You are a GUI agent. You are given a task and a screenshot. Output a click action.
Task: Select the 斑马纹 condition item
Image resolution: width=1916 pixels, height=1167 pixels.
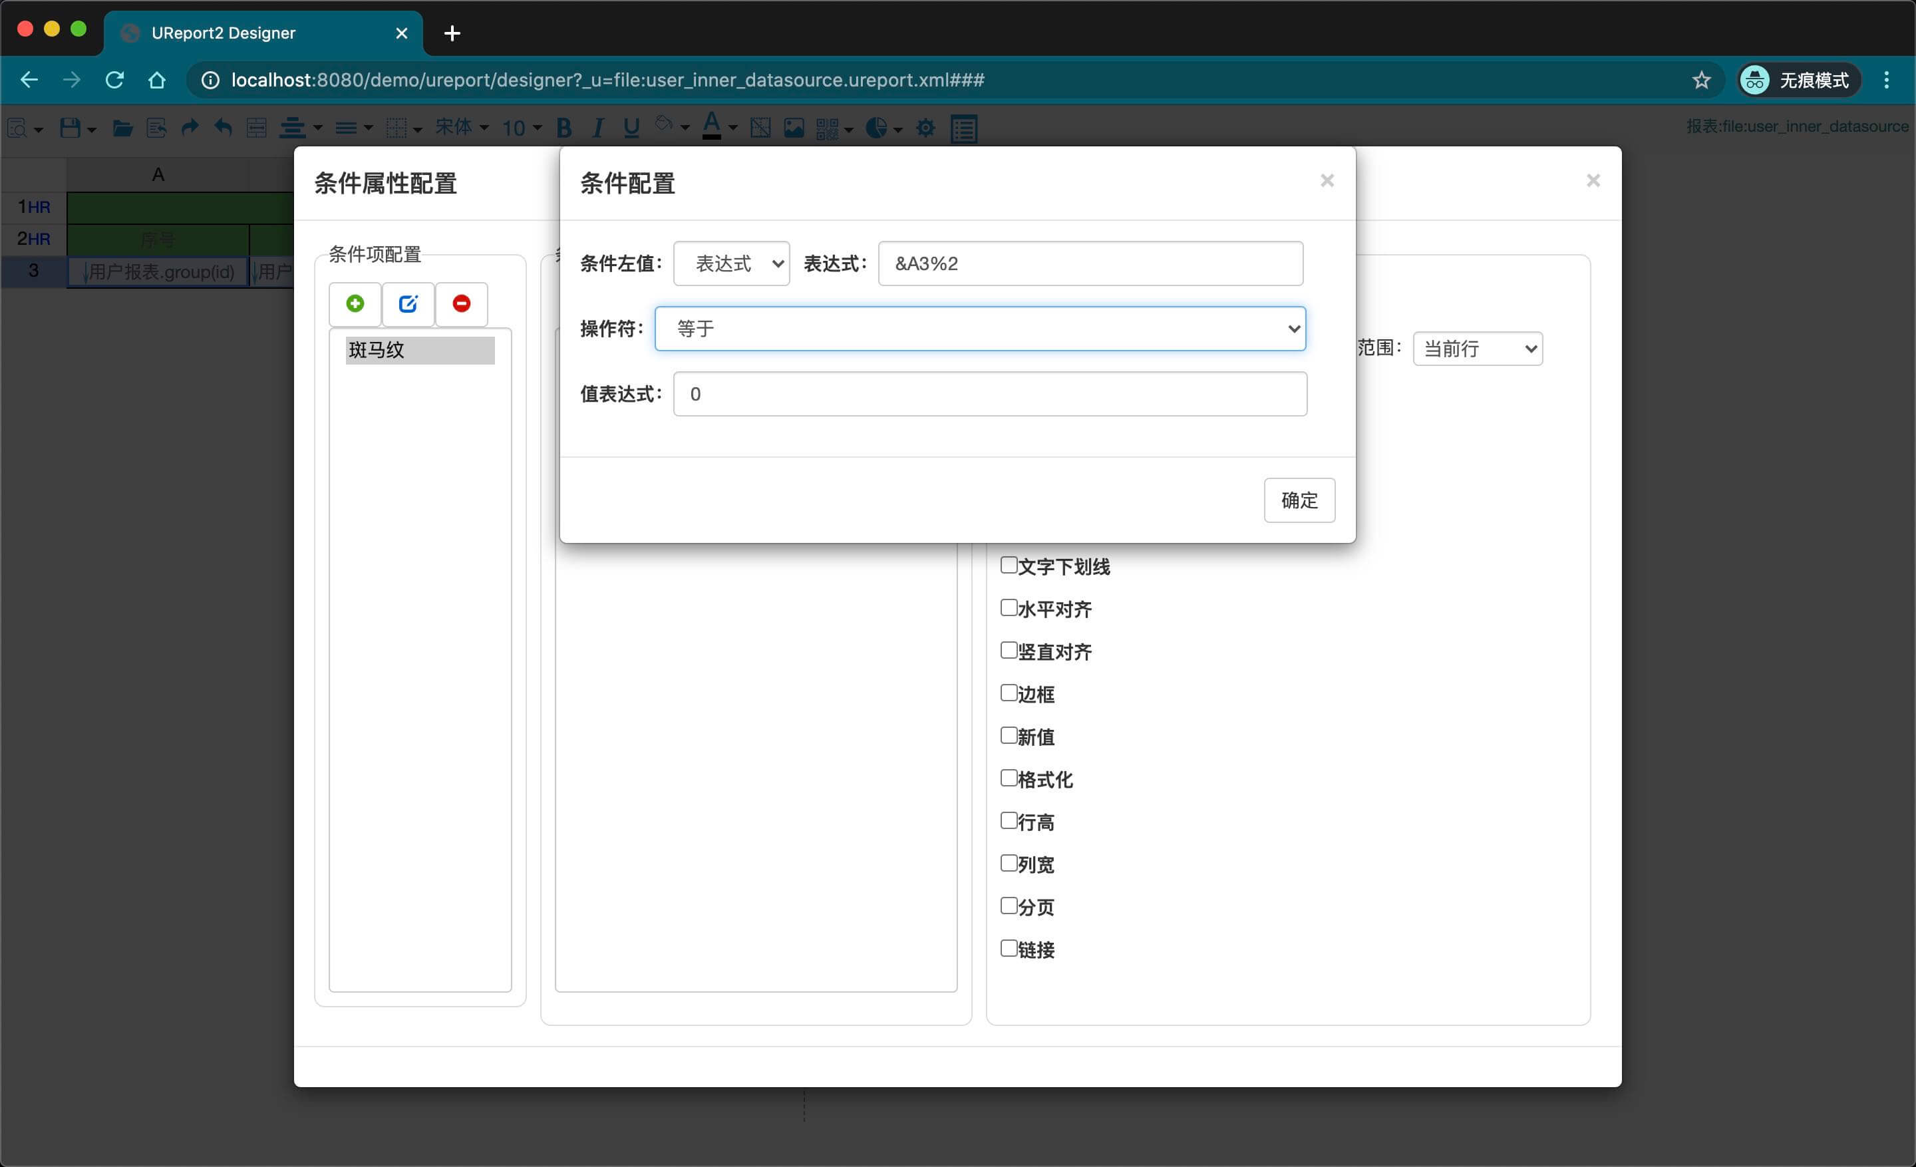420,351
